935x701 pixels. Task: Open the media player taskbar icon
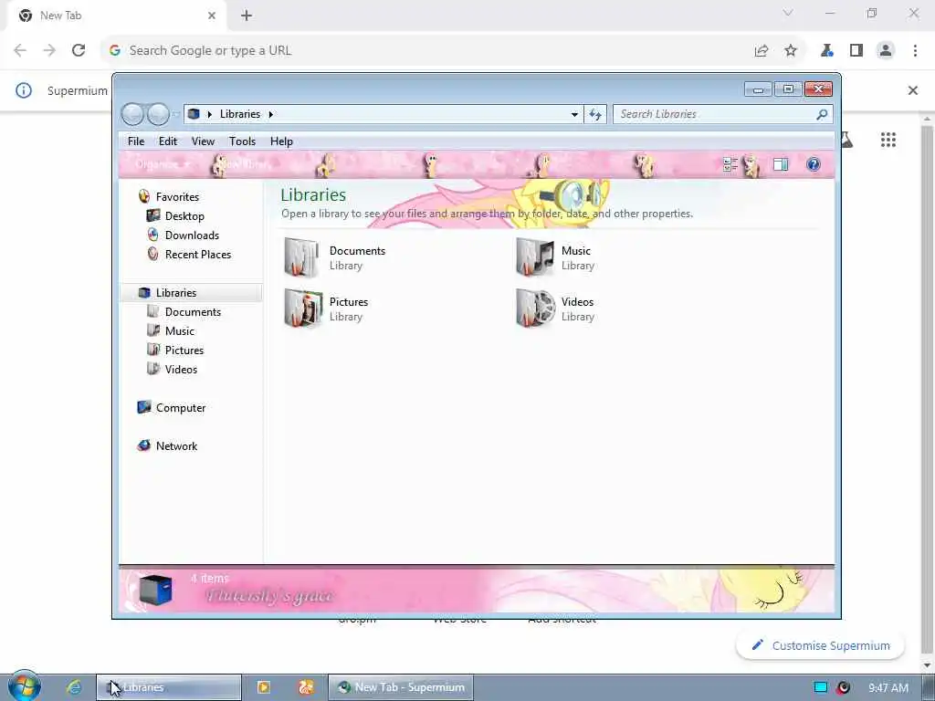click(x=264, y=687)
